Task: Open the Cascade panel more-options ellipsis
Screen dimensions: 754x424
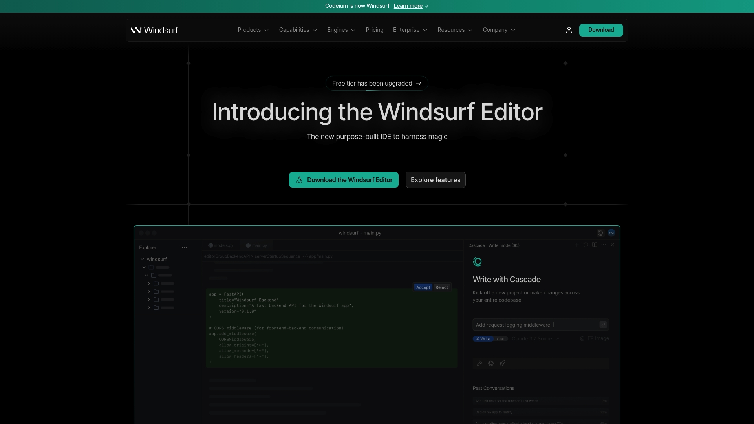Action: 604,245
